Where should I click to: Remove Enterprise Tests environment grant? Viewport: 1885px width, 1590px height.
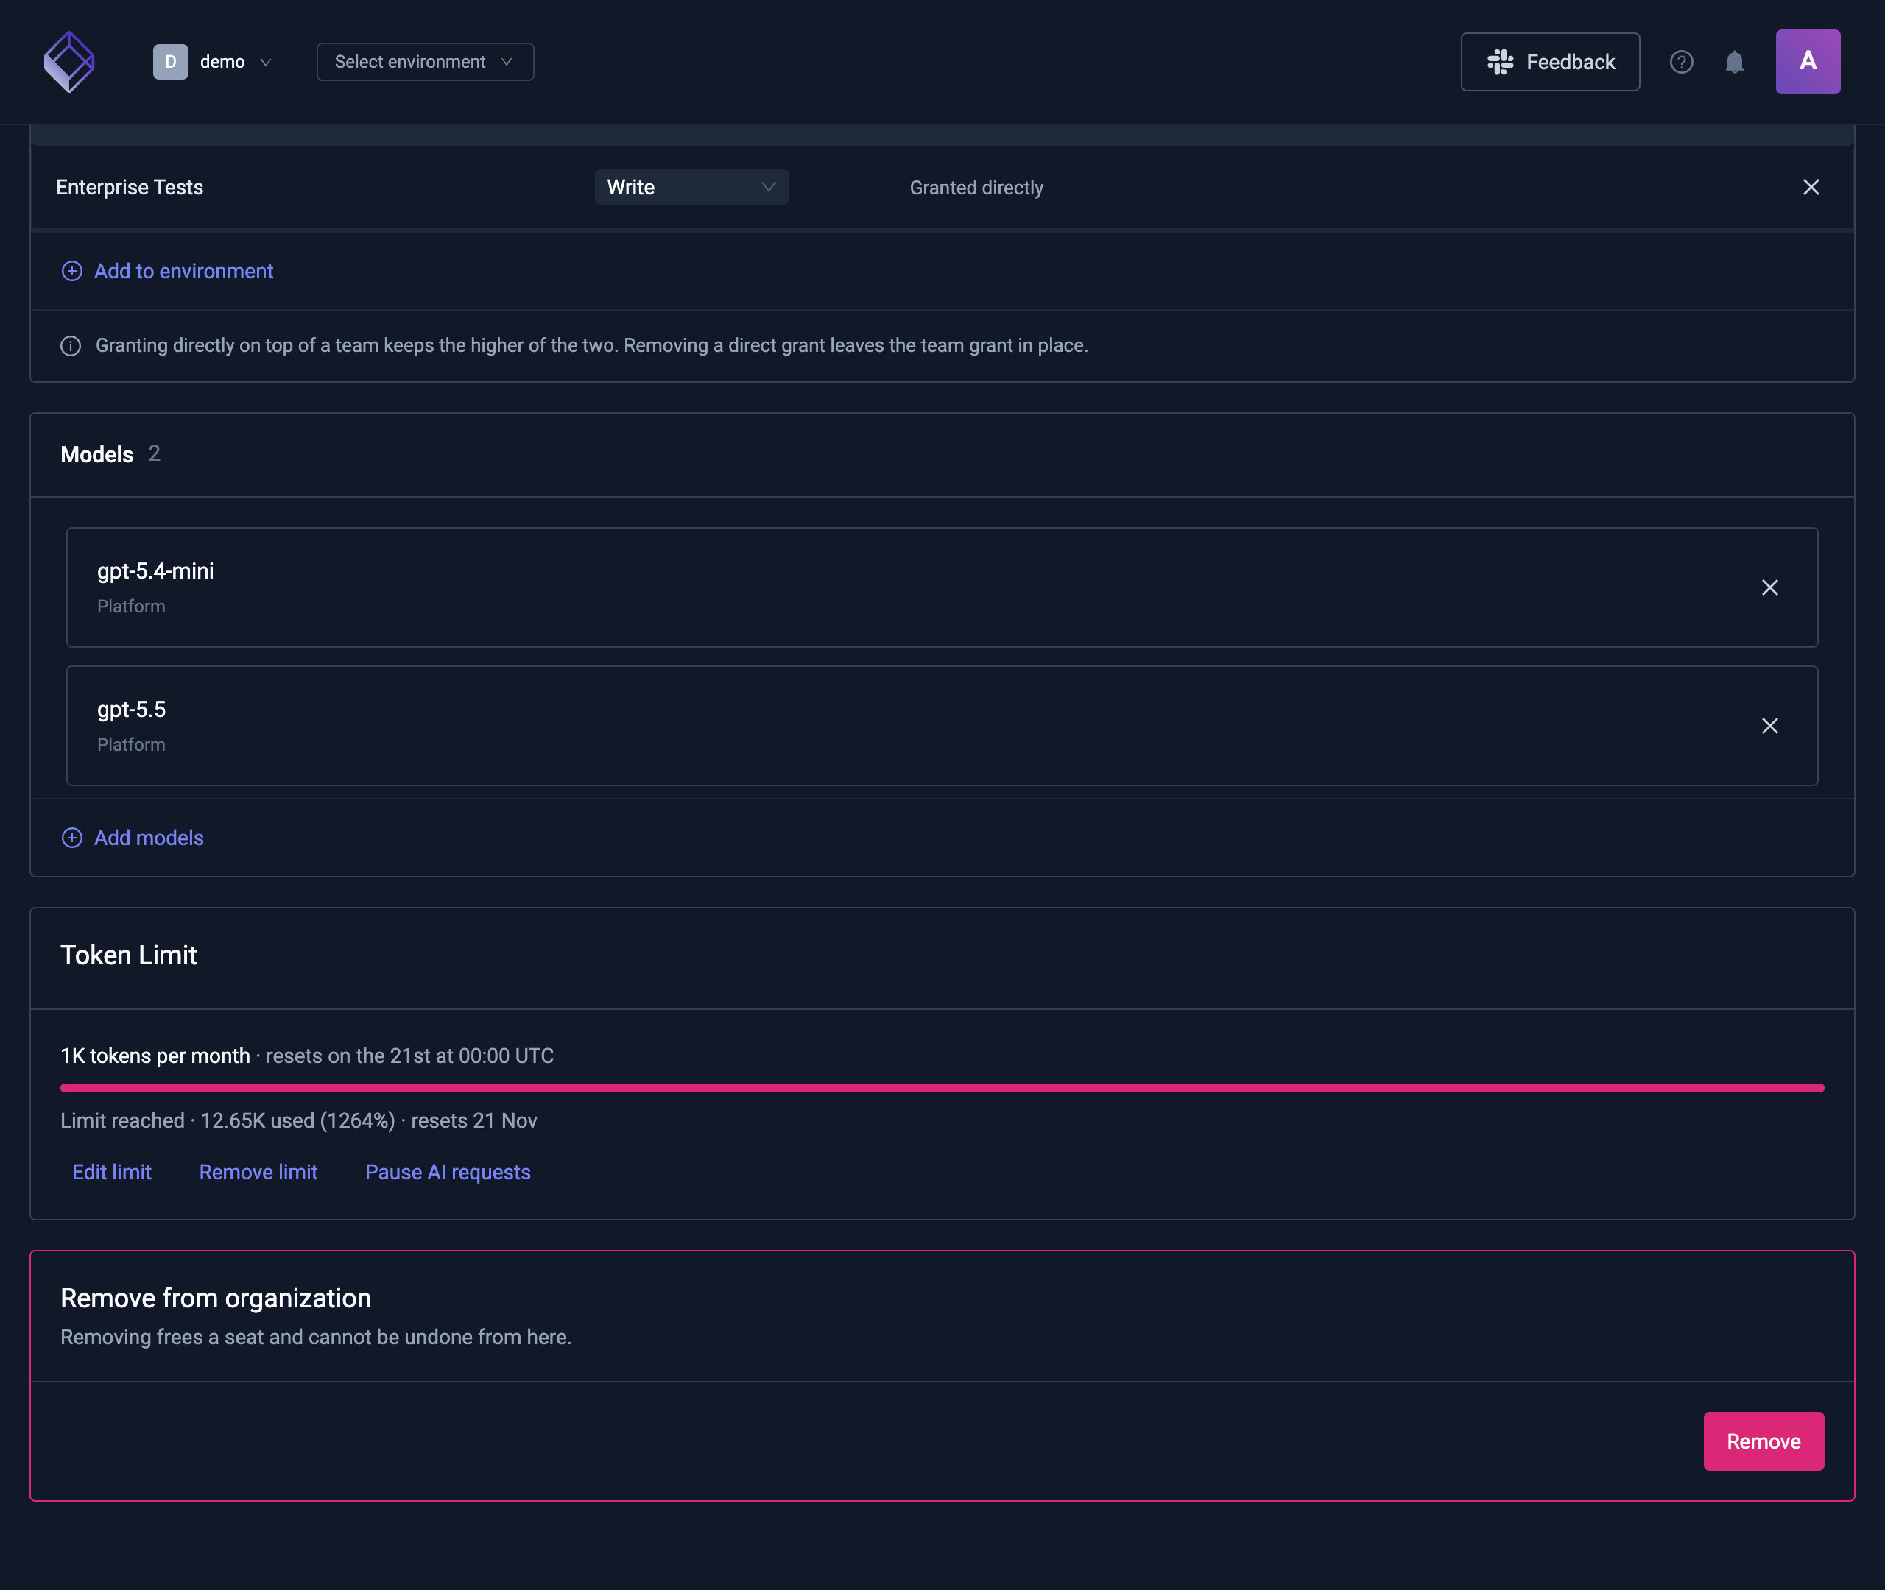[x=1810, y=186]
